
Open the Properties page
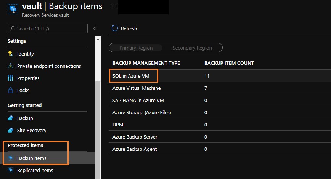click(x=28, y=78)
